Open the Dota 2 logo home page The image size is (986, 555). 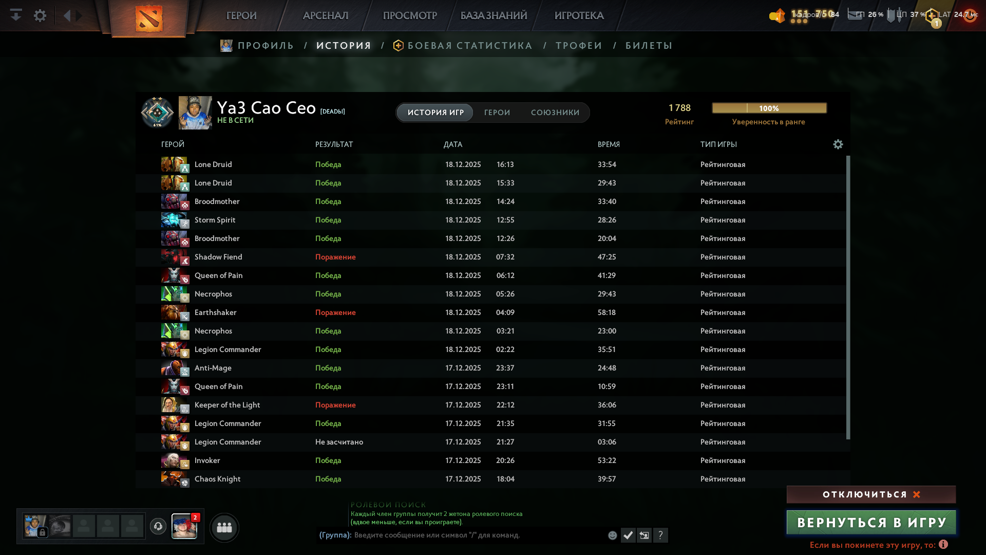[x=149, y=18]
